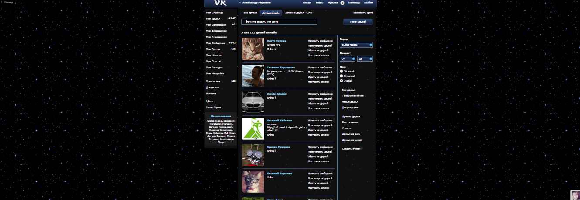Click Написать сообщение for Степан Морозов
Image resolution: width=580 pixels, height=200 pixels.
pos(320,147)
